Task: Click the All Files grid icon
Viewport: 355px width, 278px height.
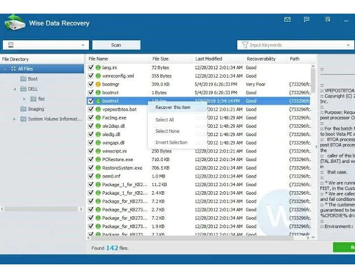Action: coord(14,69)
